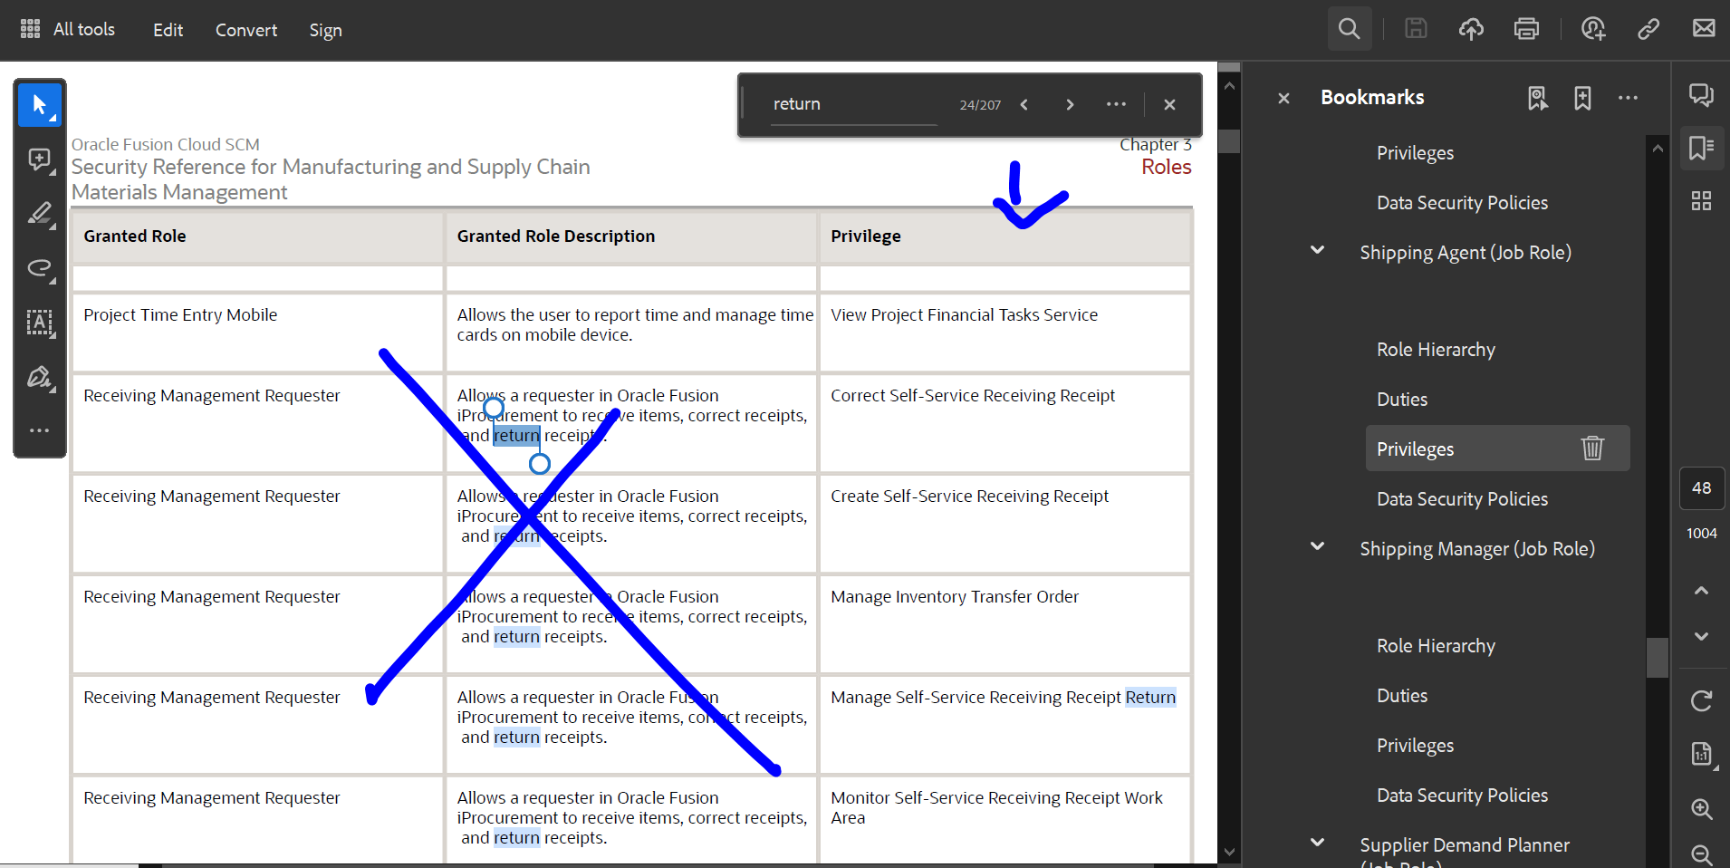Go to next search result for return
1730x868 pixels.
click(1070, 104)
